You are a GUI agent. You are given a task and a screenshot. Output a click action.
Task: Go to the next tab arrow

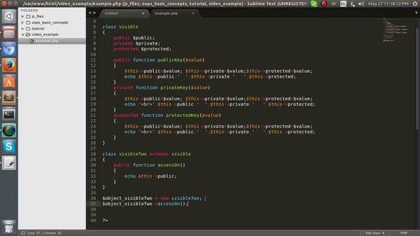click(94, 13)
